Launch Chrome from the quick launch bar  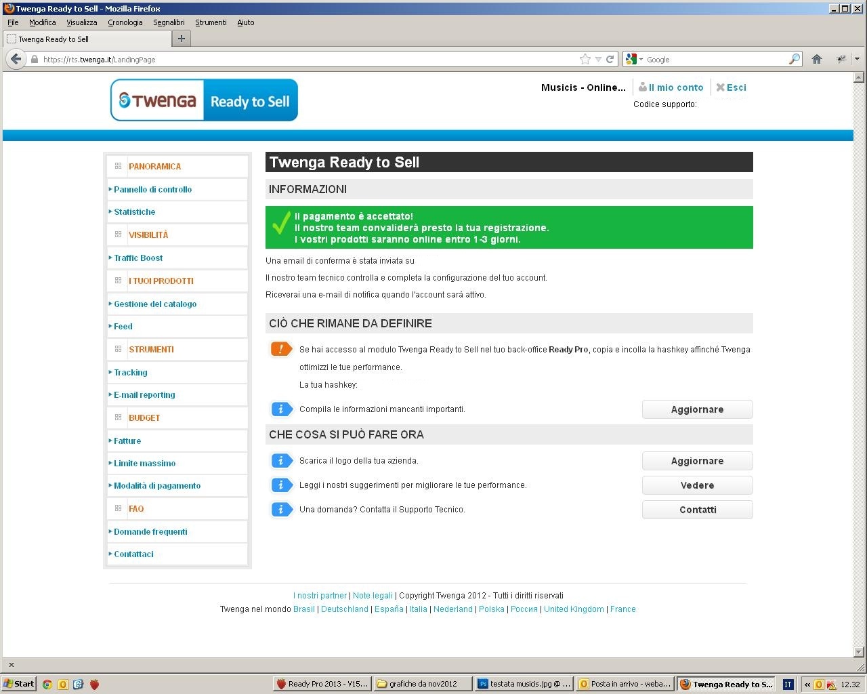(47, 684)
